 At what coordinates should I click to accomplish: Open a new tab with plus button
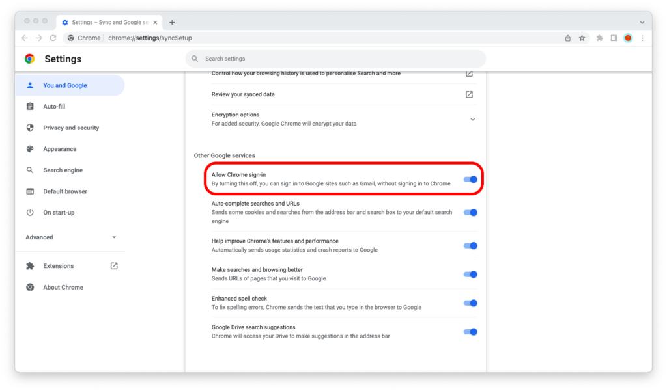172,23
